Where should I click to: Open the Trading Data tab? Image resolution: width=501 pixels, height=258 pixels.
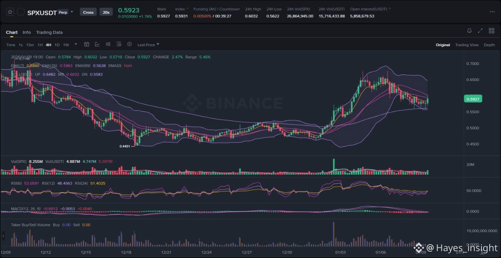click(49, 32)
